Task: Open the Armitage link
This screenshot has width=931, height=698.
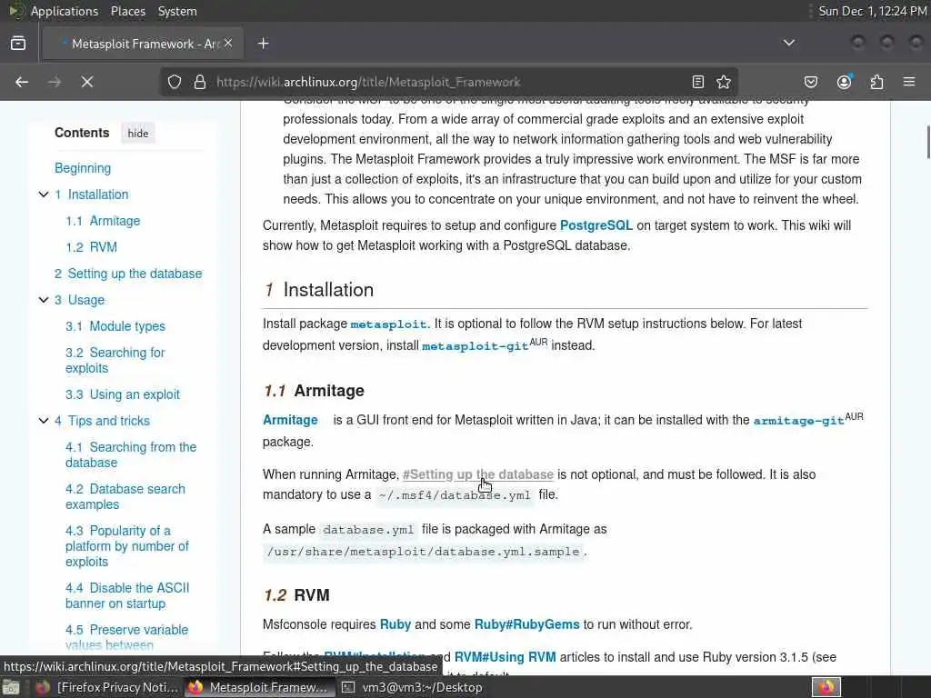Action: point(290,420)
